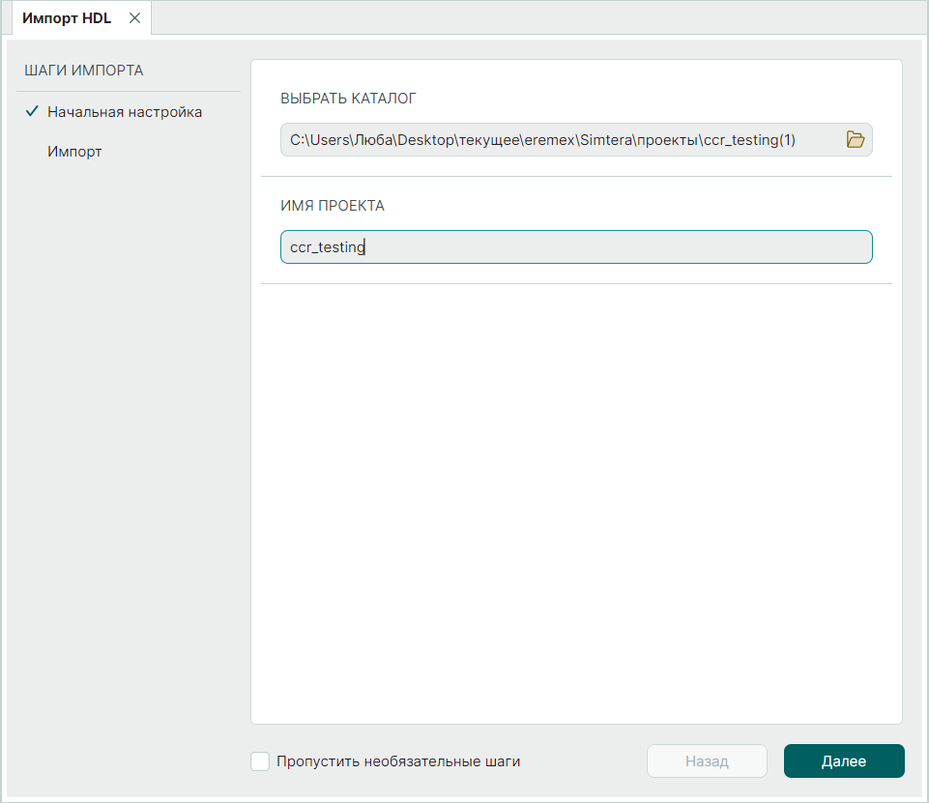Click the catalog path field
929x803 pixels.
coord(561,140)
